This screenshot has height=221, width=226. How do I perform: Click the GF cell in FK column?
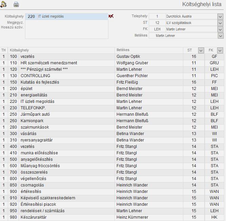coord(214,57)
